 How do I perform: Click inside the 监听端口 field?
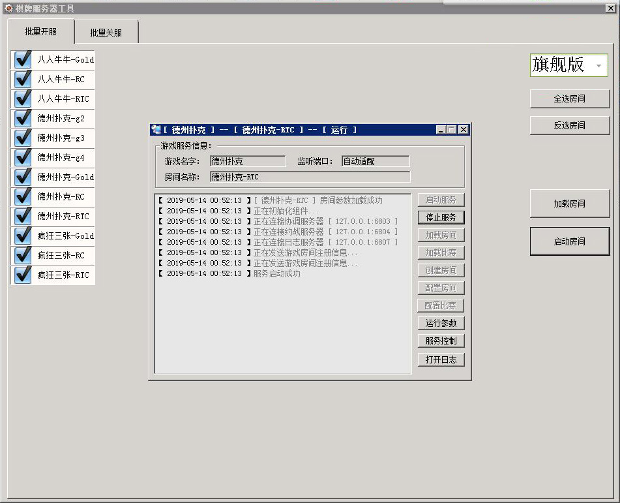pyautogui.click(x=375, y=160)
